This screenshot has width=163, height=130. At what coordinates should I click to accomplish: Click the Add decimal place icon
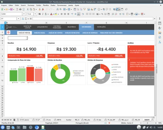[113, 14]
